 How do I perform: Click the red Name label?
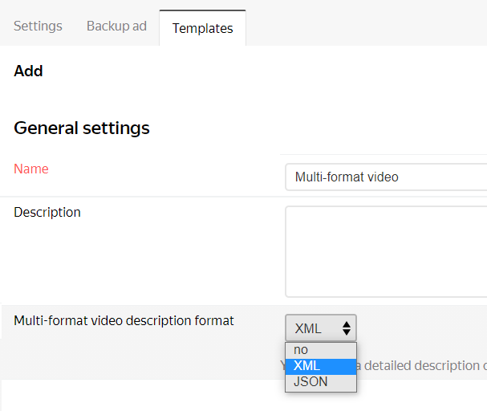(x=31, y=169)
